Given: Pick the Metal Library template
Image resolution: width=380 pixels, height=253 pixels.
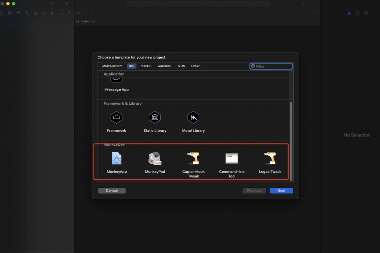Looking at the screenshot, I should point(193,118).
